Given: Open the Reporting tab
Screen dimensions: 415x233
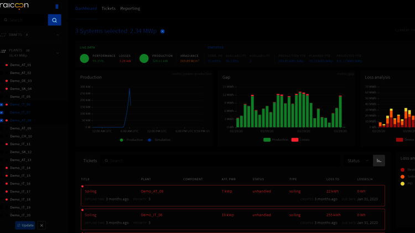Looking at the screenshot, I should pos(130,8).
